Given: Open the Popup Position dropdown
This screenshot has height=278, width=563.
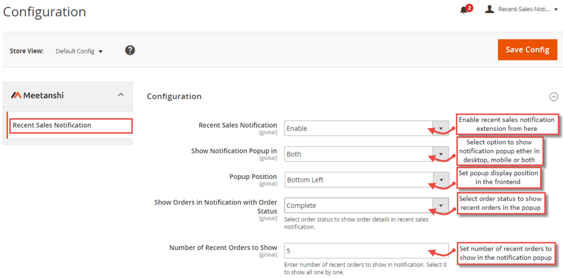Looking at the screenshot, I should click(366, 180).
